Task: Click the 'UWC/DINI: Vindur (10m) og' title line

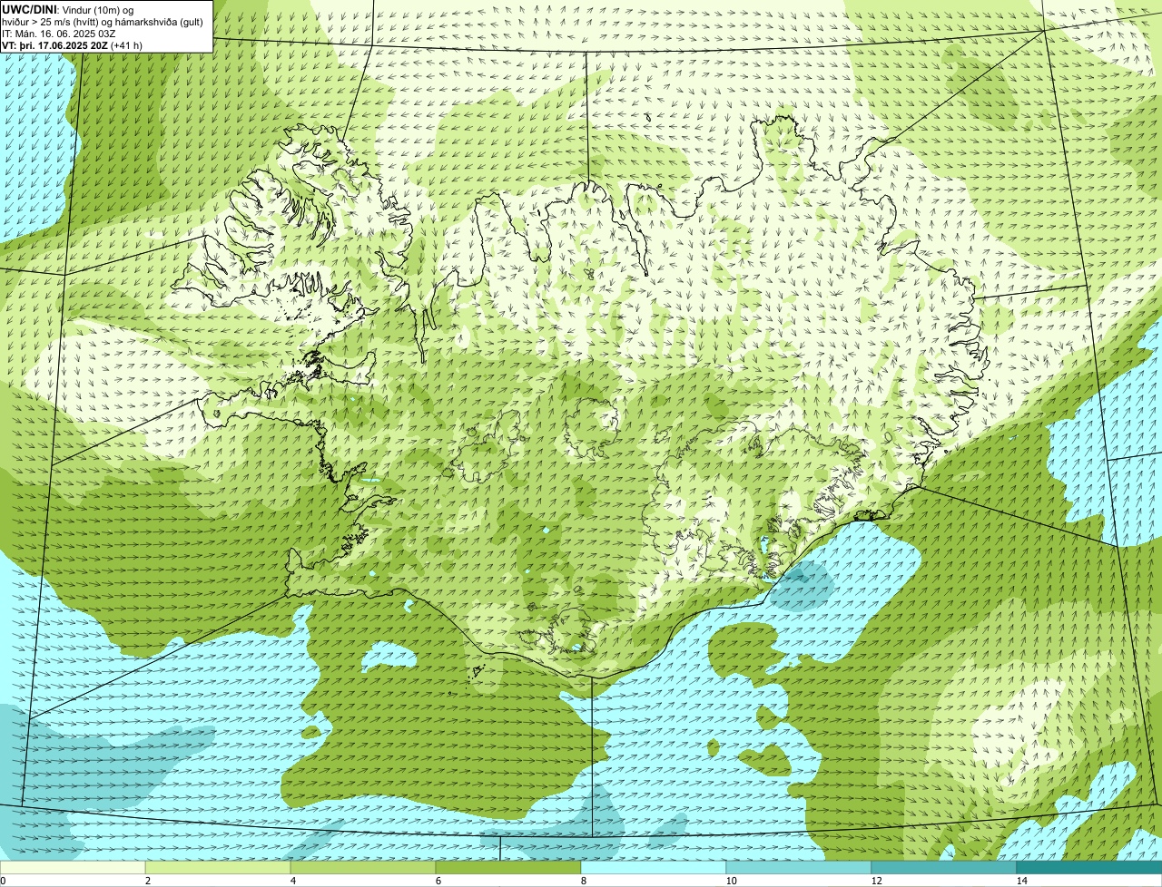Action: 68,8
